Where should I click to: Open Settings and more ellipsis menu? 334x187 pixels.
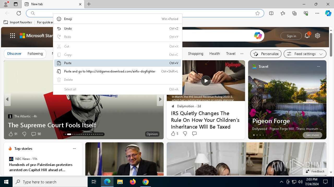[x=317, y=13]
